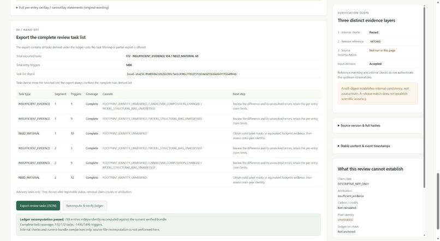
Task: Click UNVERIFIED pixel identity value
Action: tap(346, 220)
